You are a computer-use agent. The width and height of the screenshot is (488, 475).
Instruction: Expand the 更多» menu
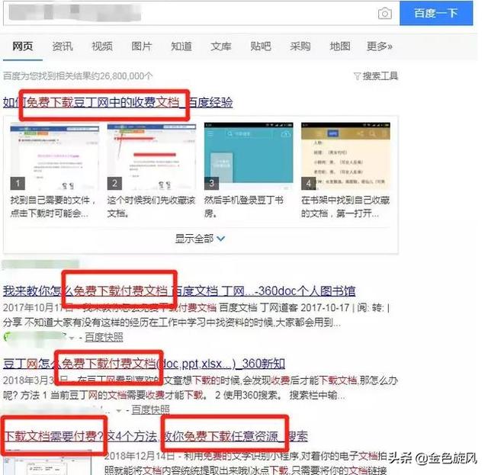pyautogui.click(x=379, y=47)
